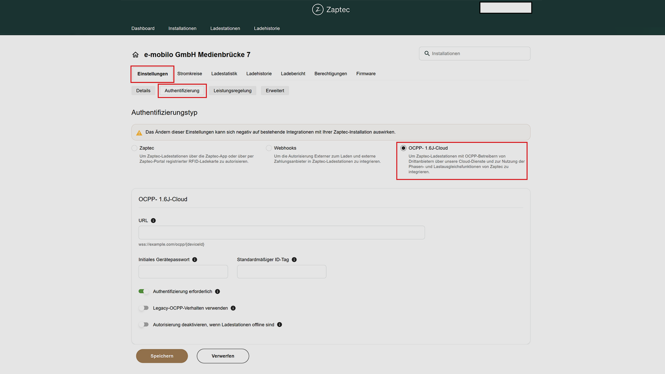Open Ladestationen in the top navigation
665x374 pixels.
coord(225,28)
